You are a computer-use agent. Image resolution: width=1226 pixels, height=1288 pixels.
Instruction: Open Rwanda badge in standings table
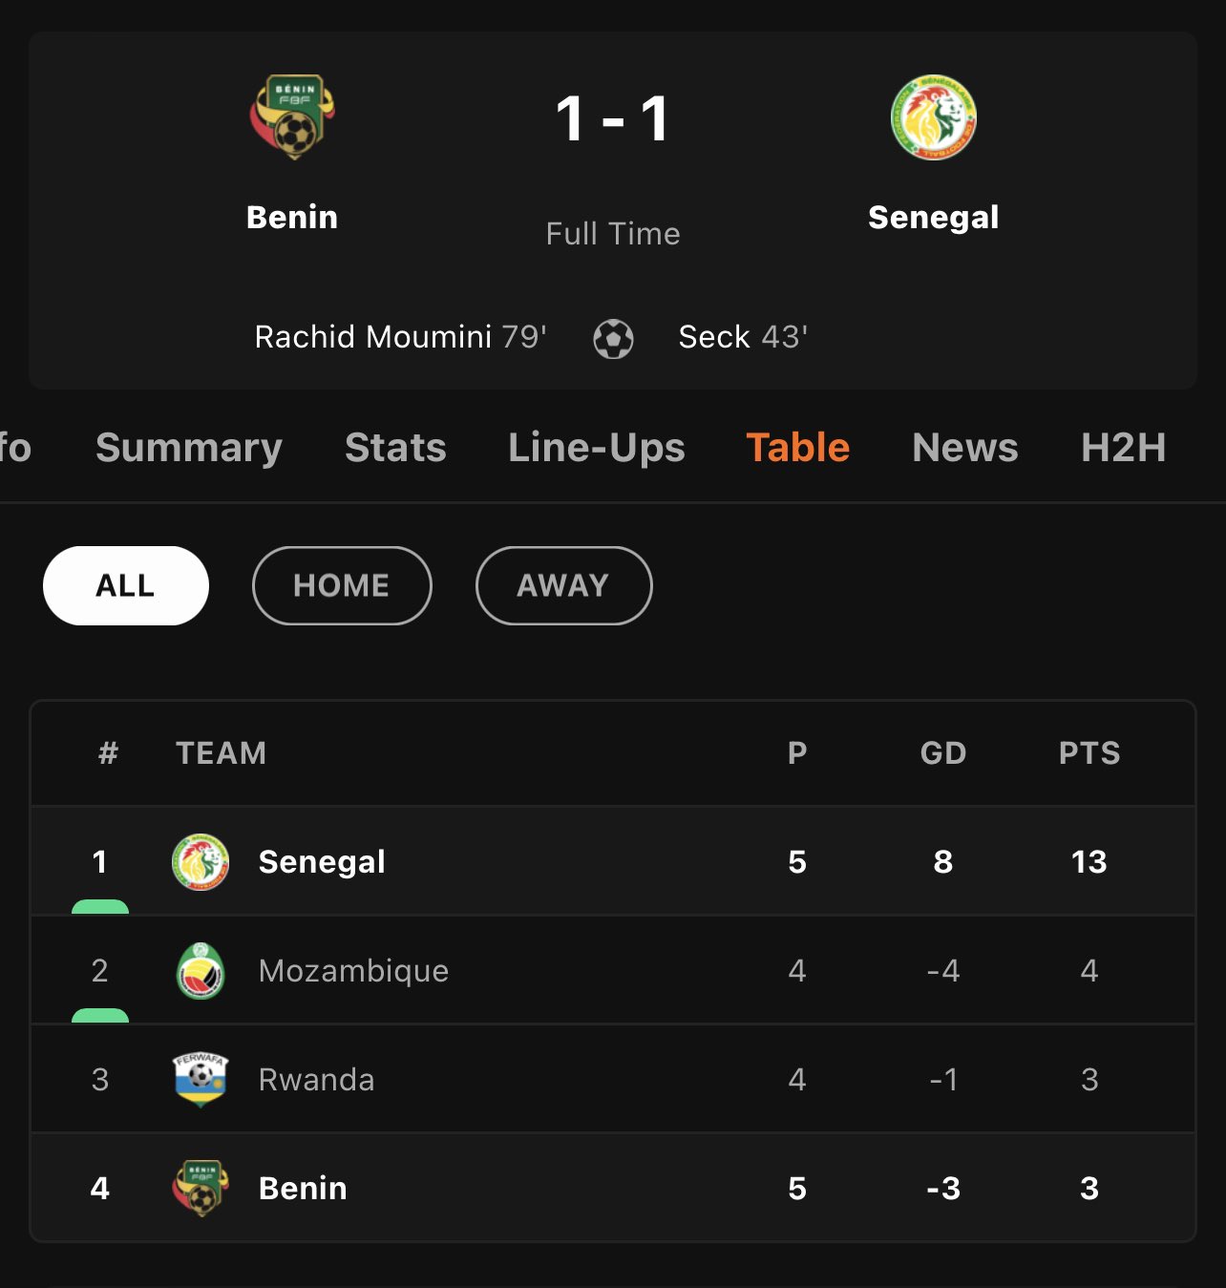[x=201, y=1079]
